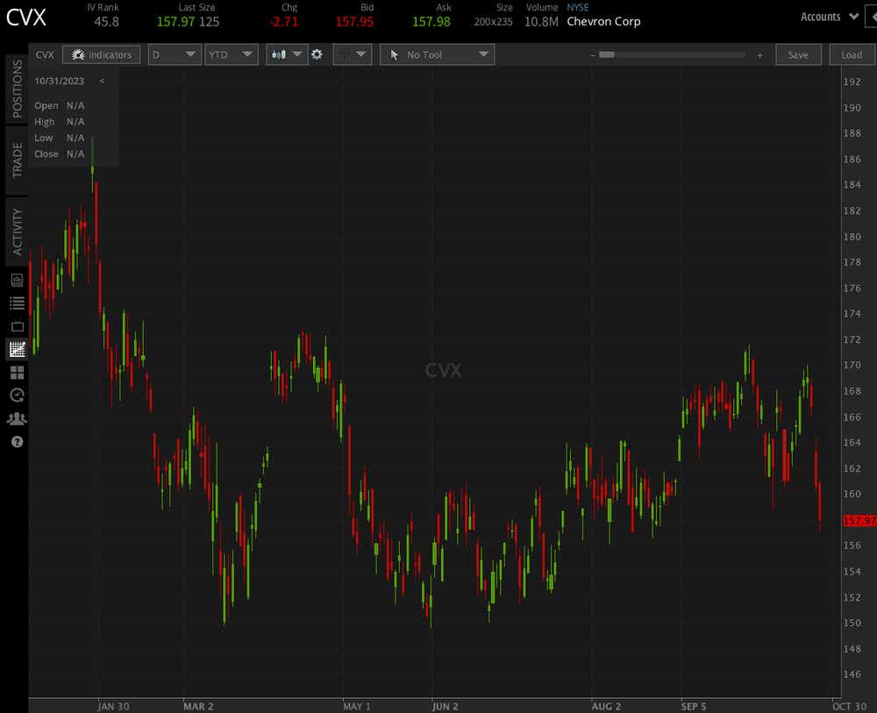The image size is (877, 713).
Task: Click the SEP 5 date axis label
Action: click(x=694, y=706)
